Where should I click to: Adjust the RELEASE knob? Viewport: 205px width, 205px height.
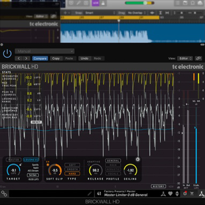click(96, 170)
